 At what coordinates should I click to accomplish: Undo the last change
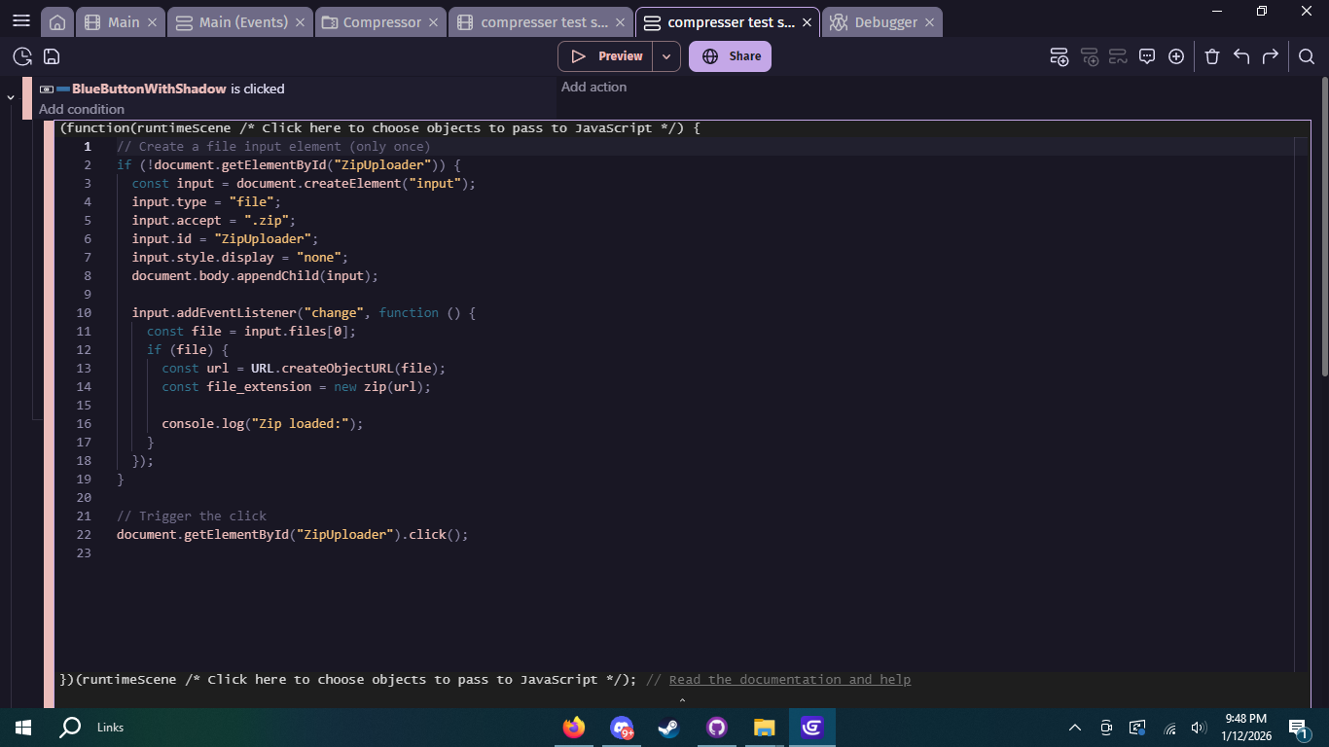pyautogui.click(x=1241, y=56)
